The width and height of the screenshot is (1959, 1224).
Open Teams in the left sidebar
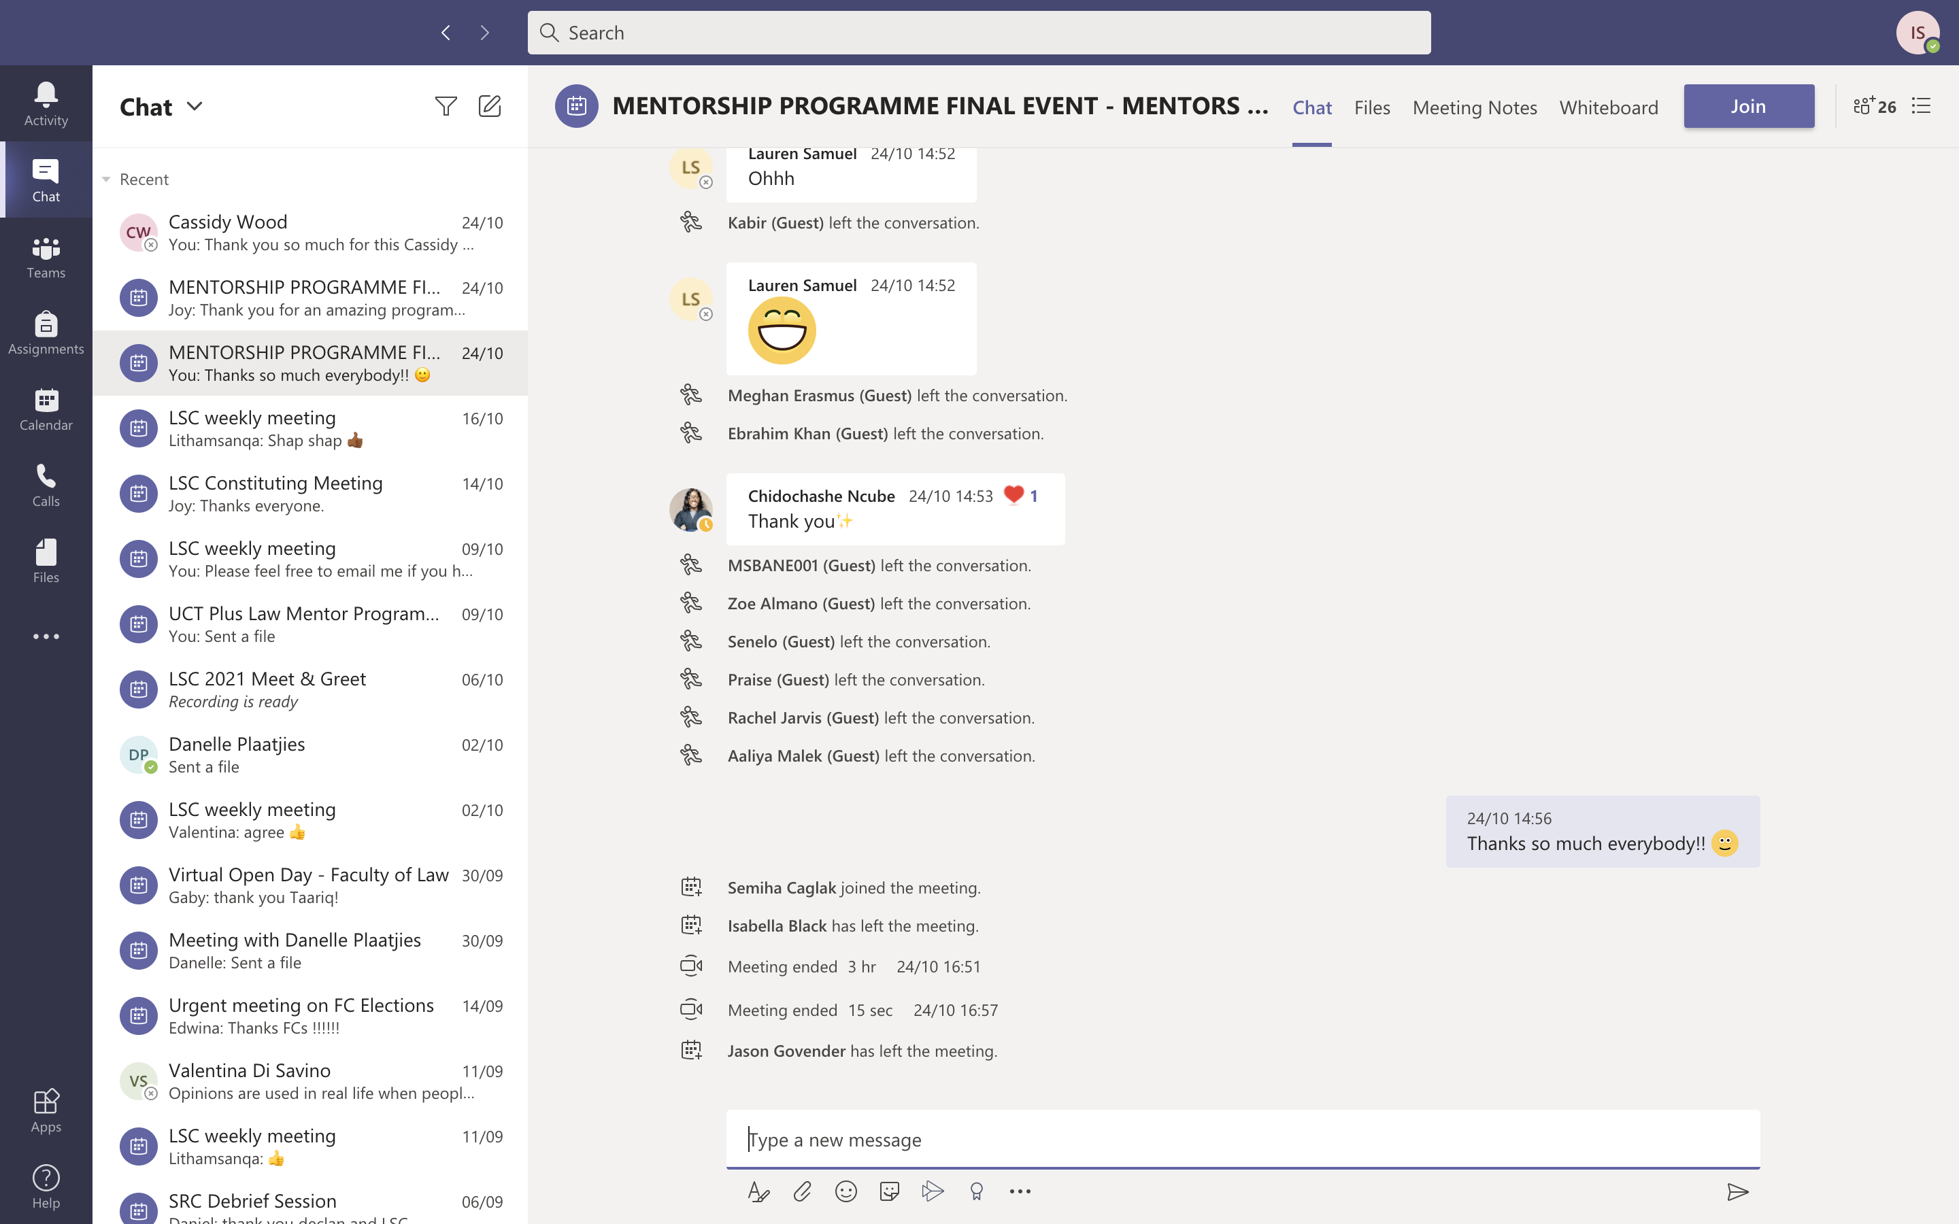pos(46,256)
